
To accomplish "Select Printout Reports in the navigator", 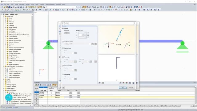I will pos(11,87).
